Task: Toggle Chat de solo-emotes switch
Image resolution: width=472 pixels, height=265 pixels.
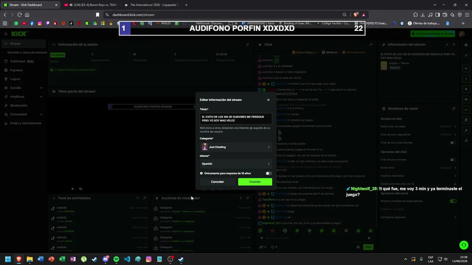Action: [x=453, y=160]
